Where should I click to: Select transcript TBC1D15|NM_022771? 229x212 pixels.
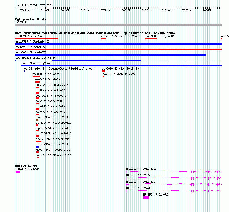(x=139, y=175)
